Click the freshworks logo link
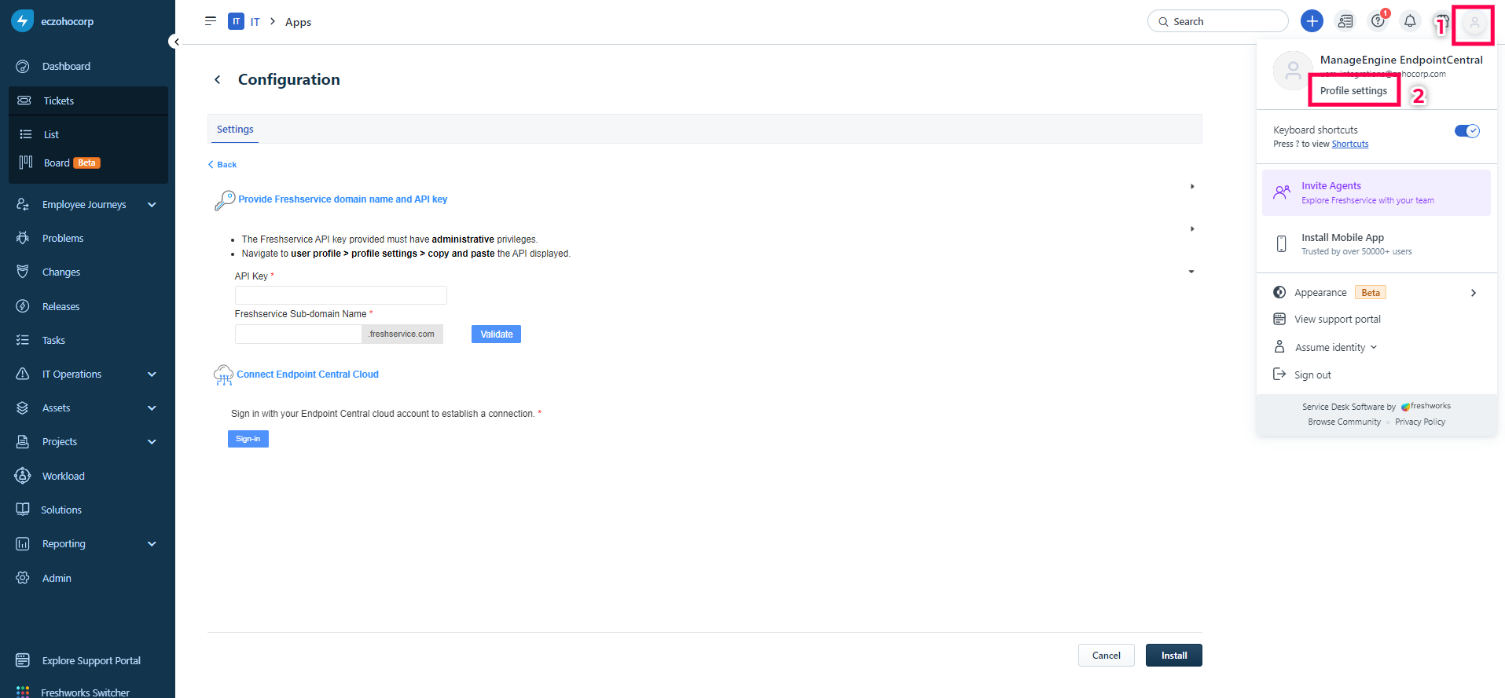 [x=1426, y=407]
